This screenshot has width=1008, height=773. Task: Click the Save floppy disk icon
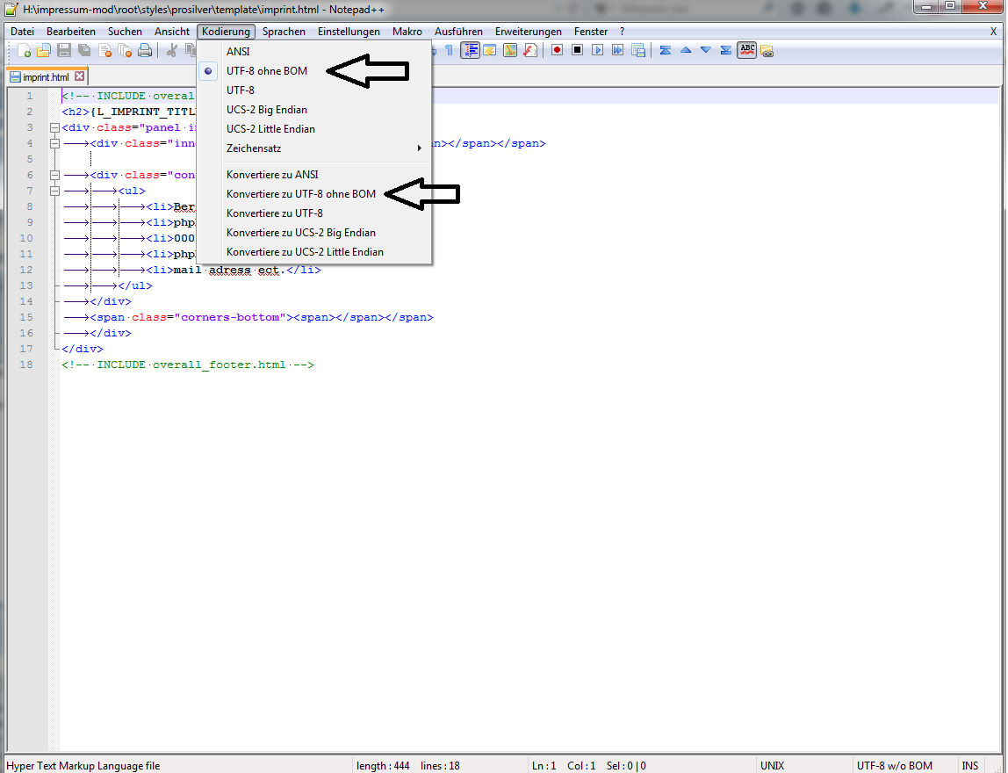(x=63, y=50)
